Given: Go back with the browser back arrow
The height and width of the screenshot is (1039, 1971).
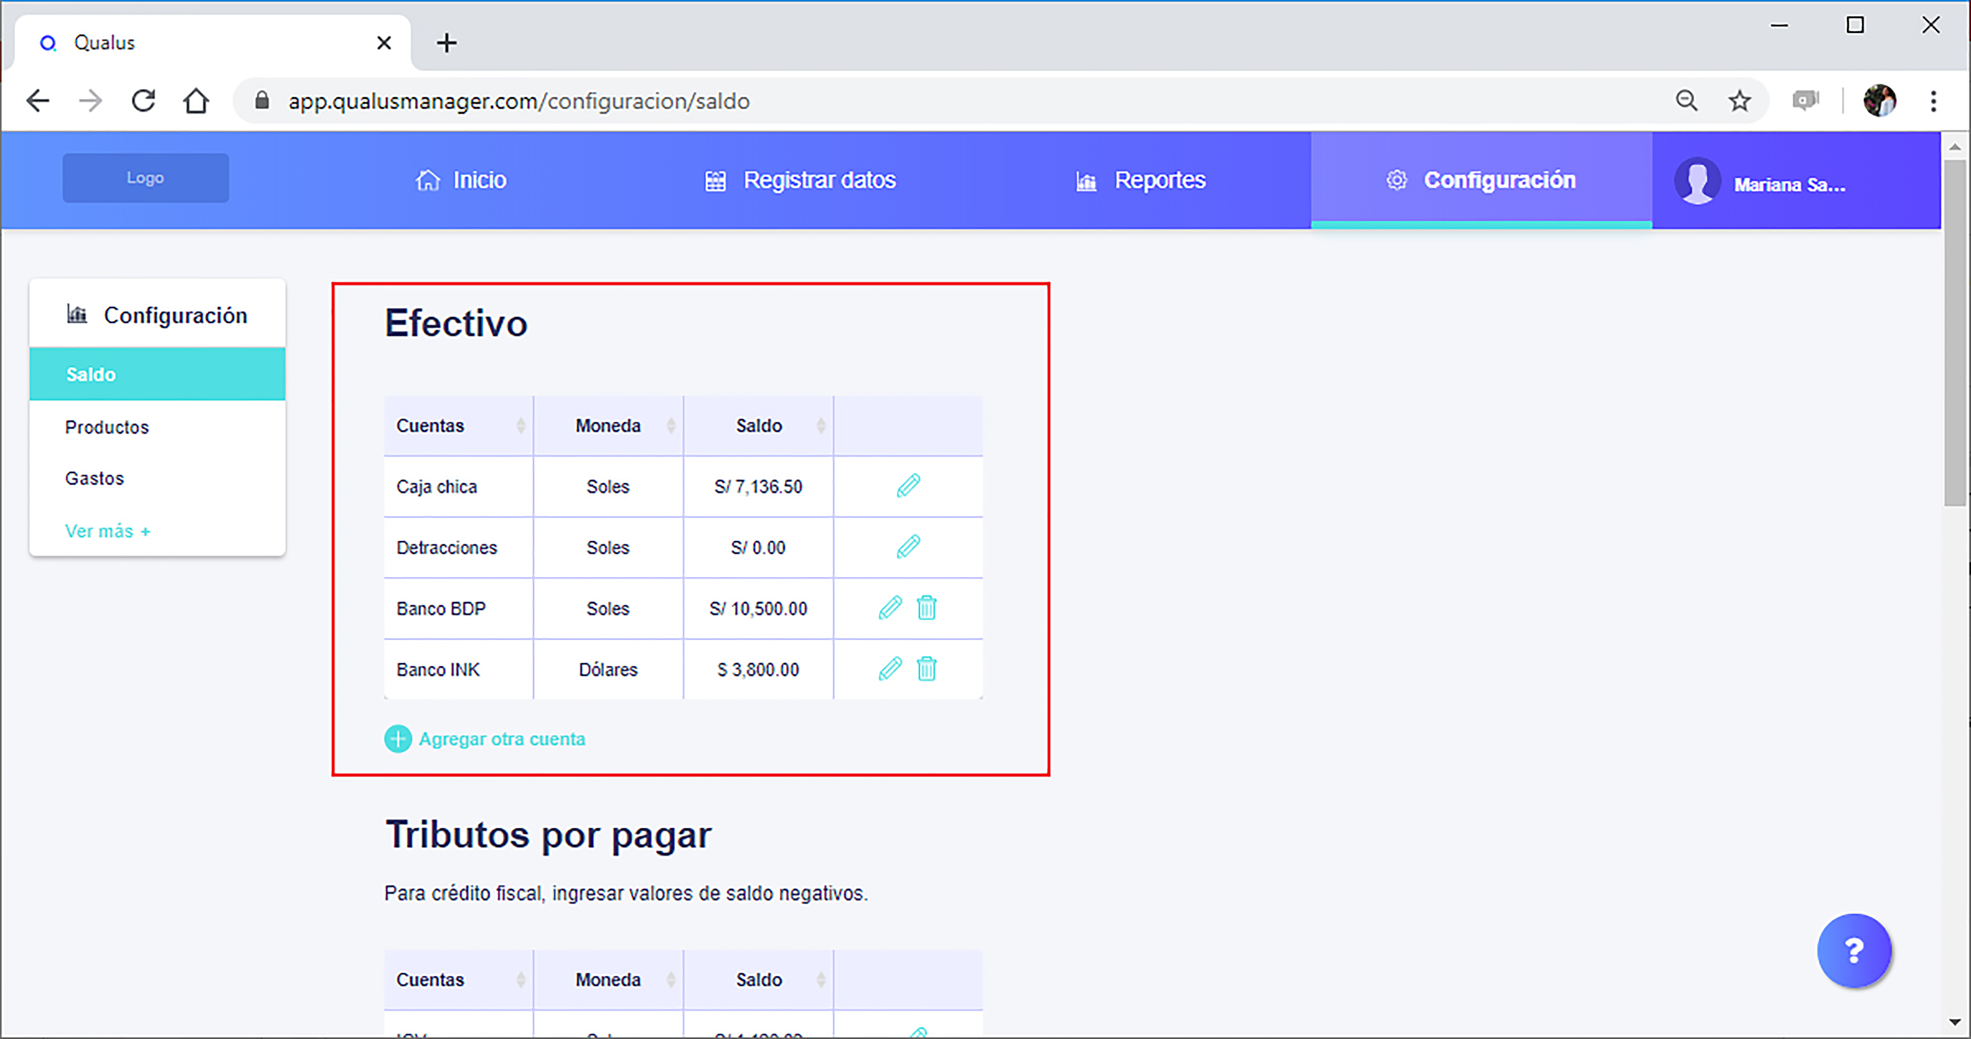Looking at the screenshot, I should click(x=37, y=101).
